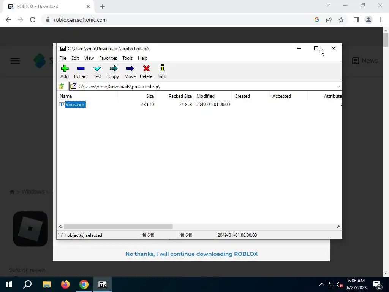Open File Explorer from taskbar
Screen dimensions: 389x292
click(x=46, y=284)
